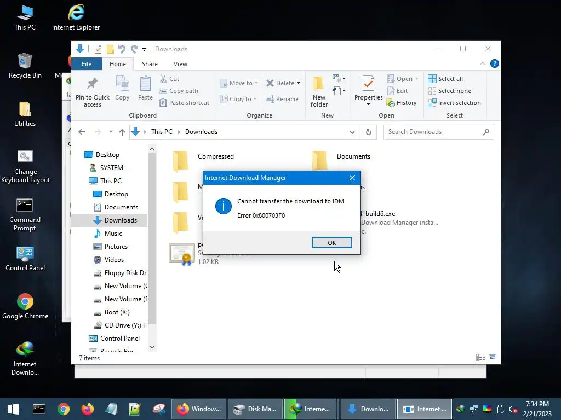The width and height of the screenshot is (561, 420).
Task: Click the Up one level arrow
Action: 122,132
